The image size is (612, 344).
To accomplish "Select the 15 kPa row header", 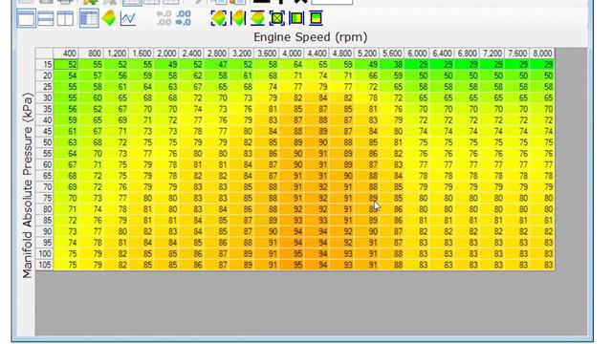I will click(44, 64).
